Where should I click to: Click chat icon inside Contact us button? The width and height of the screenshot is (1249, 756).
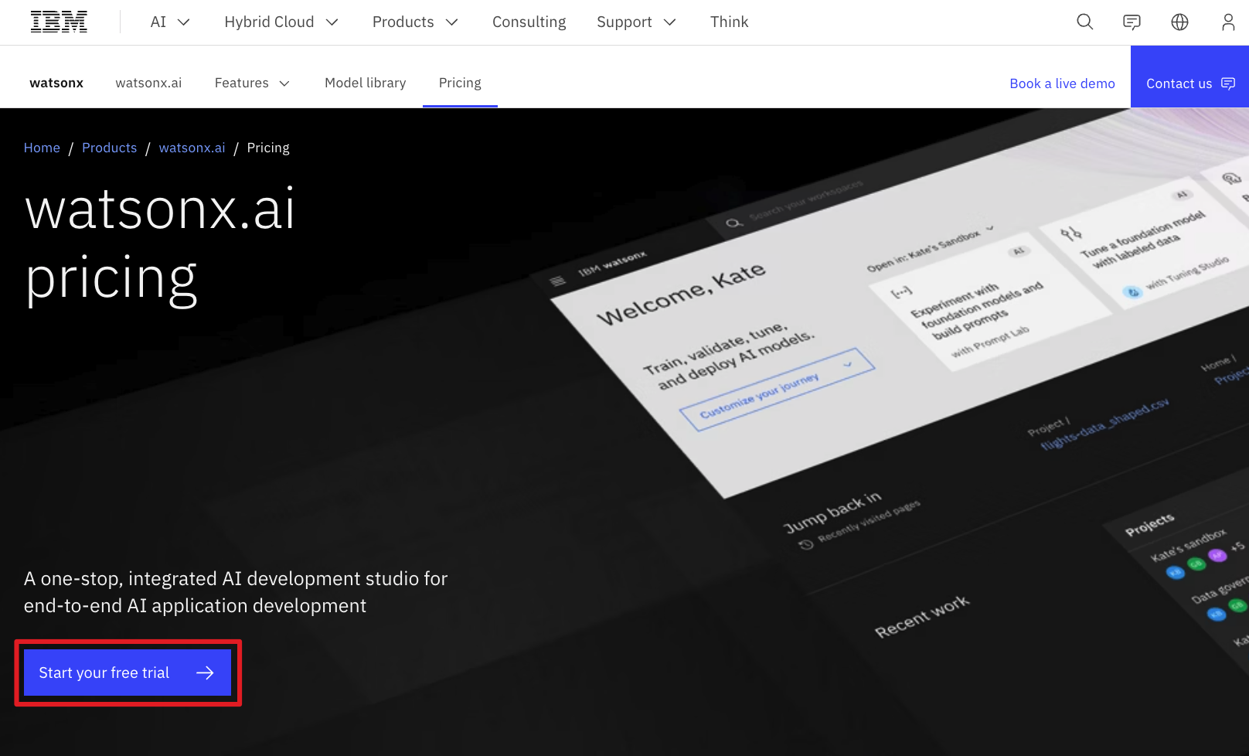[1228, 83]
